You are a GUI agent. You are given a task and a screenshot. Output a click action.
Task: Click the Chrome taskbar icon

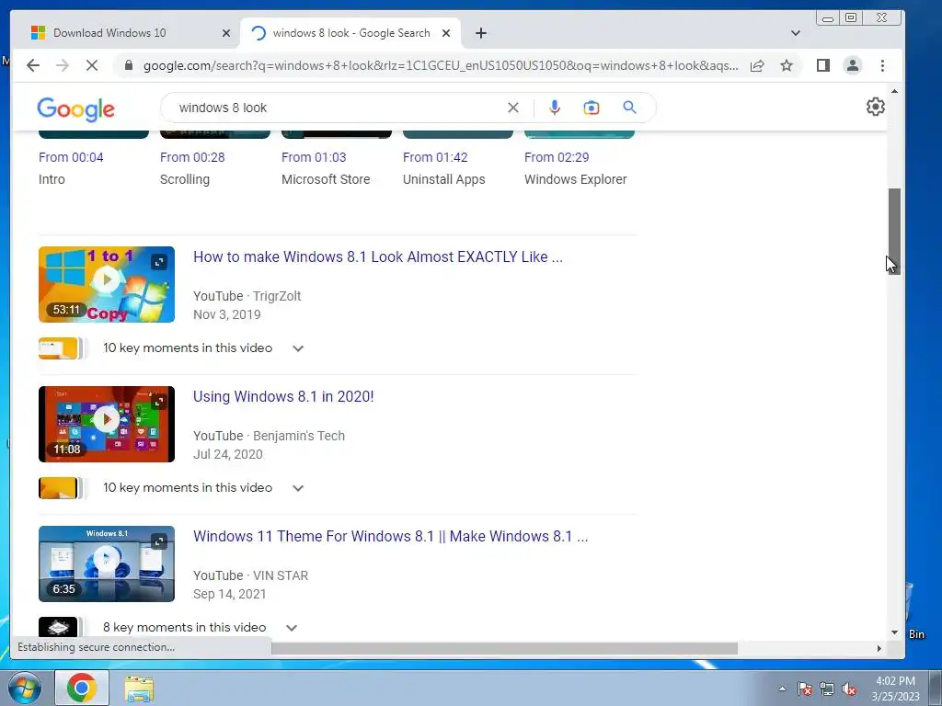(x=82, y=688)
